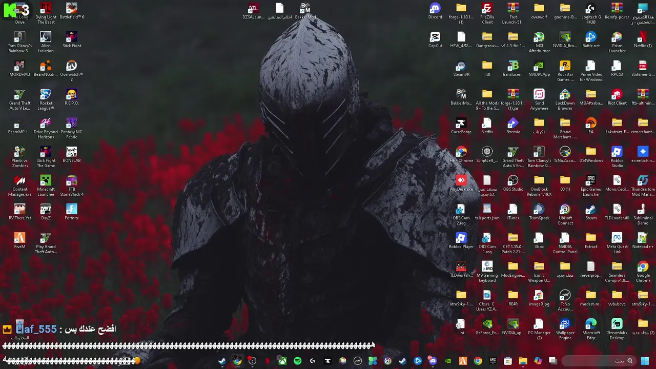Open the Windows Start menu

tap(645, 361)
